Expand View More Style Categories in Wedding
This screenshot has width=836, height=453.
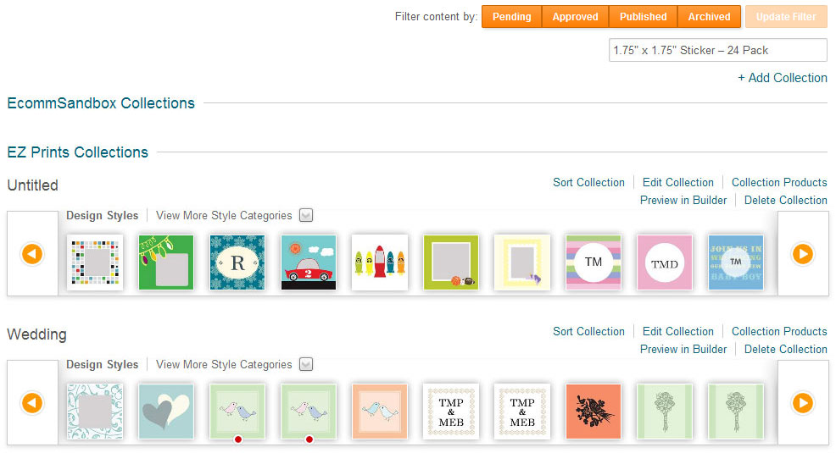pyautogui.click(x=306, y=365)
